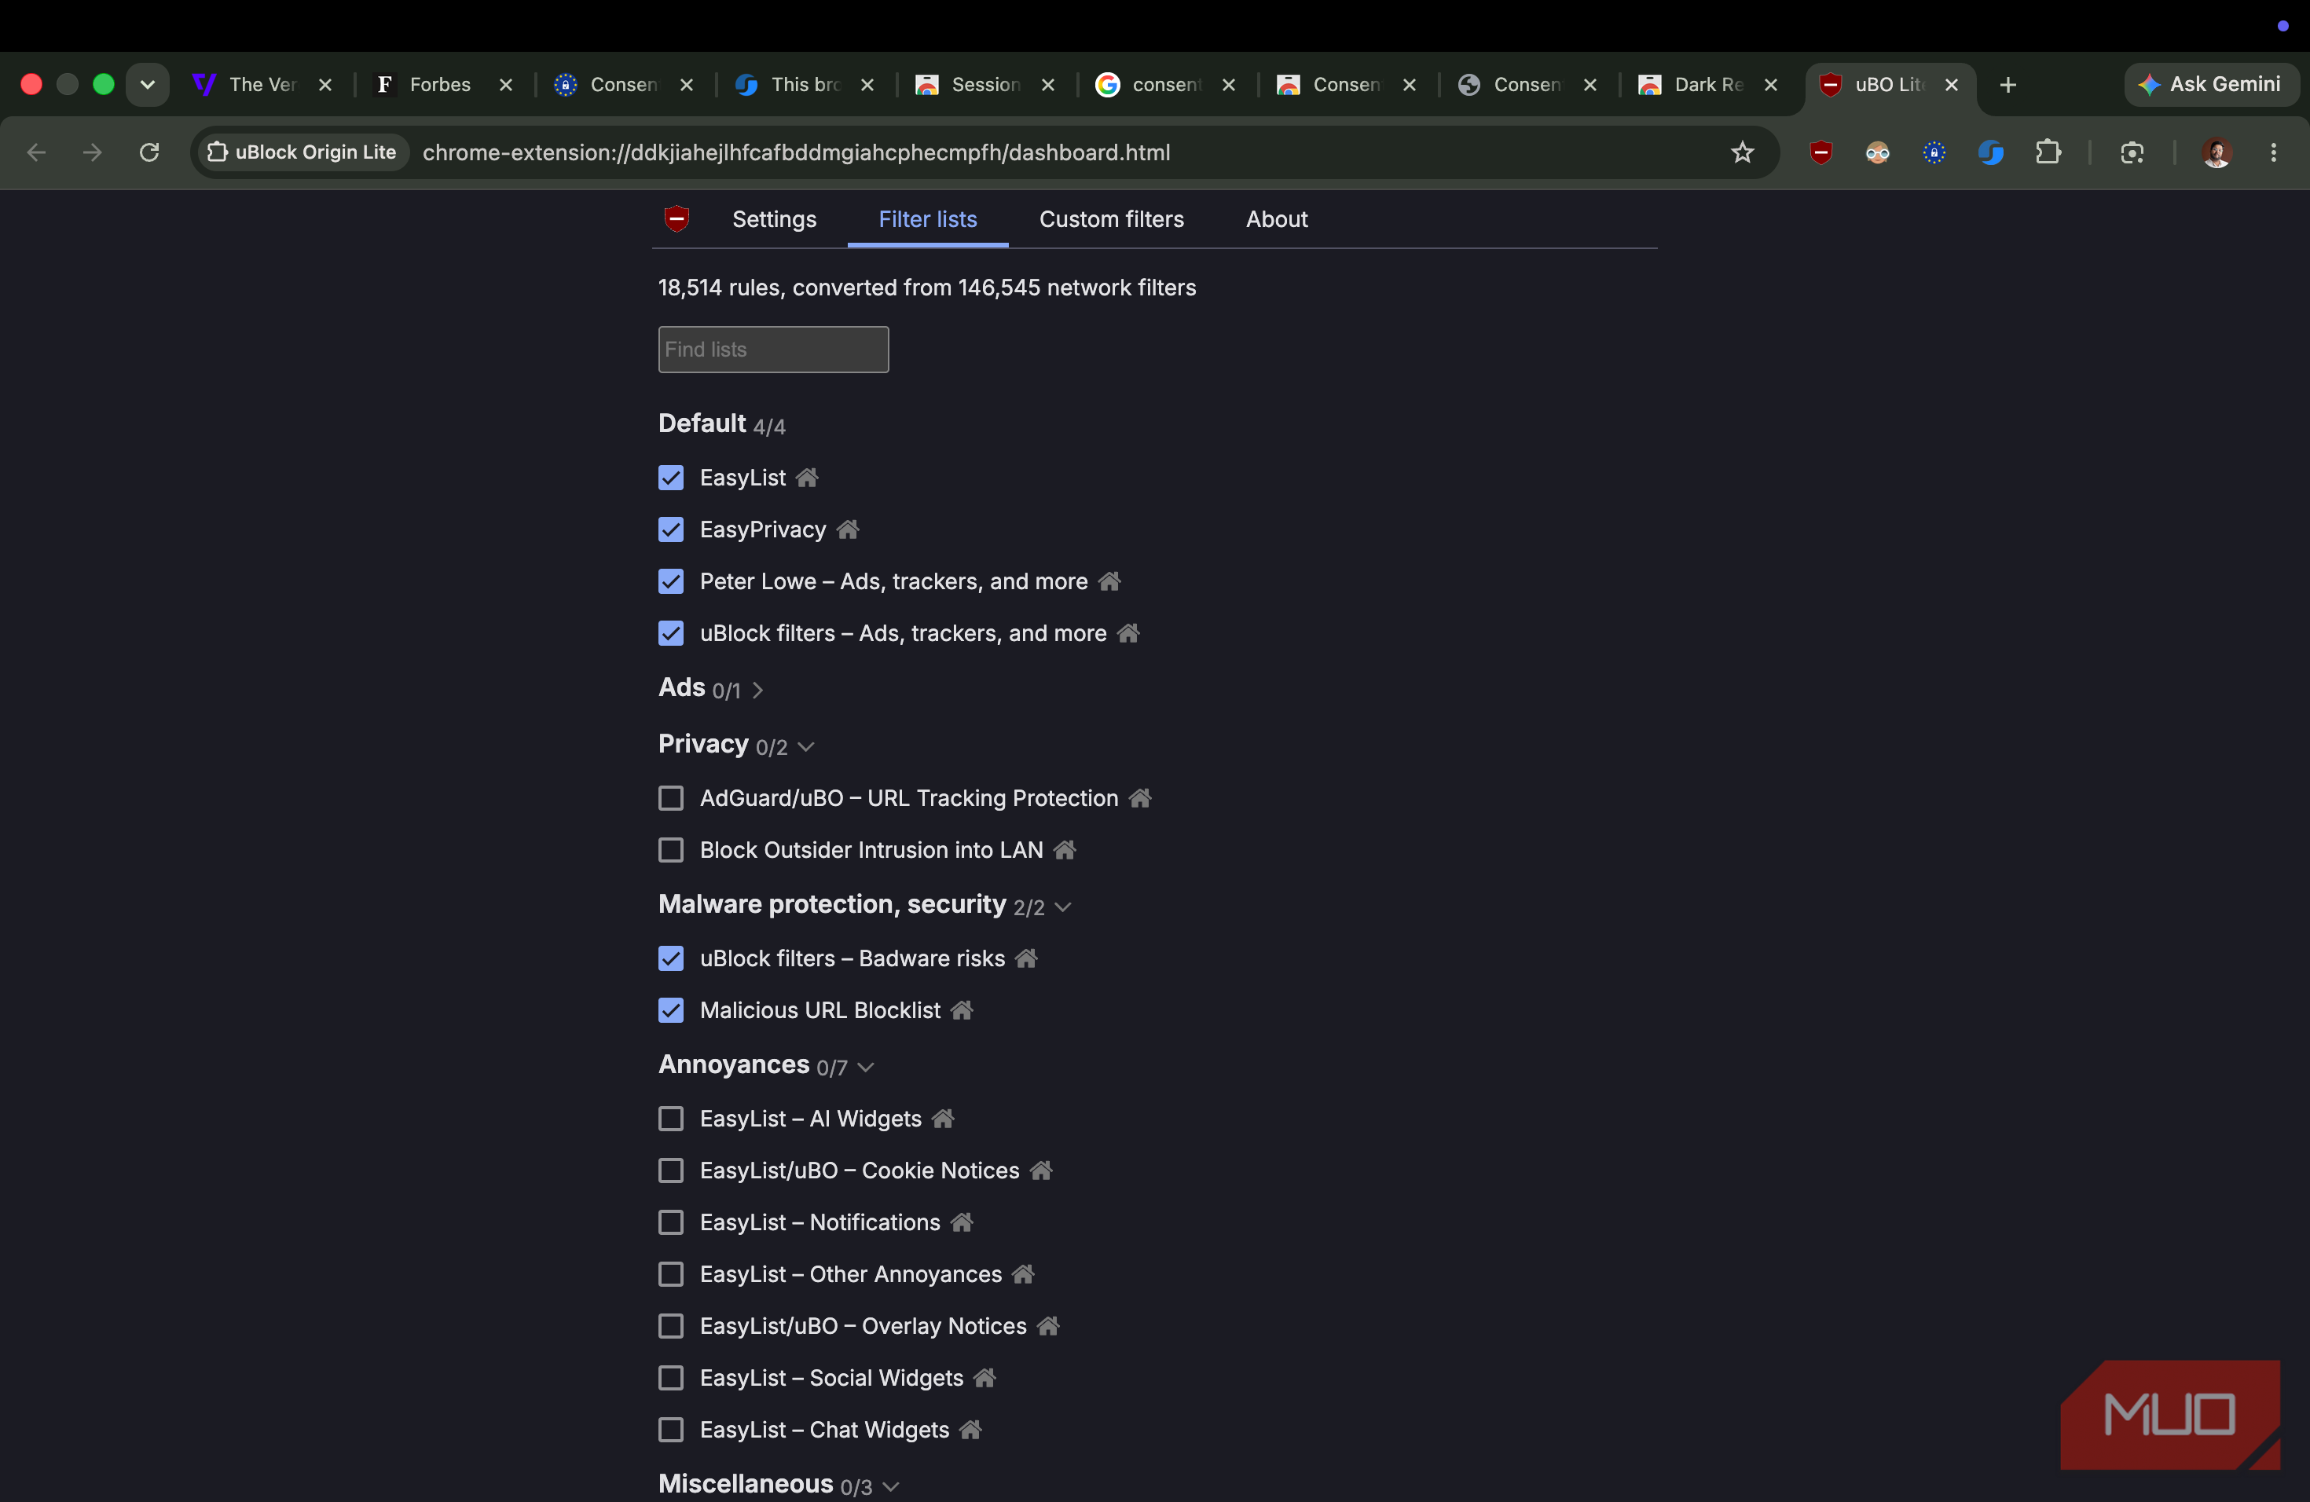Viewport: 2310px width, 1502px height.
Task: Open home icon for Social Widgets list
Action: (x=984, y=1378)
